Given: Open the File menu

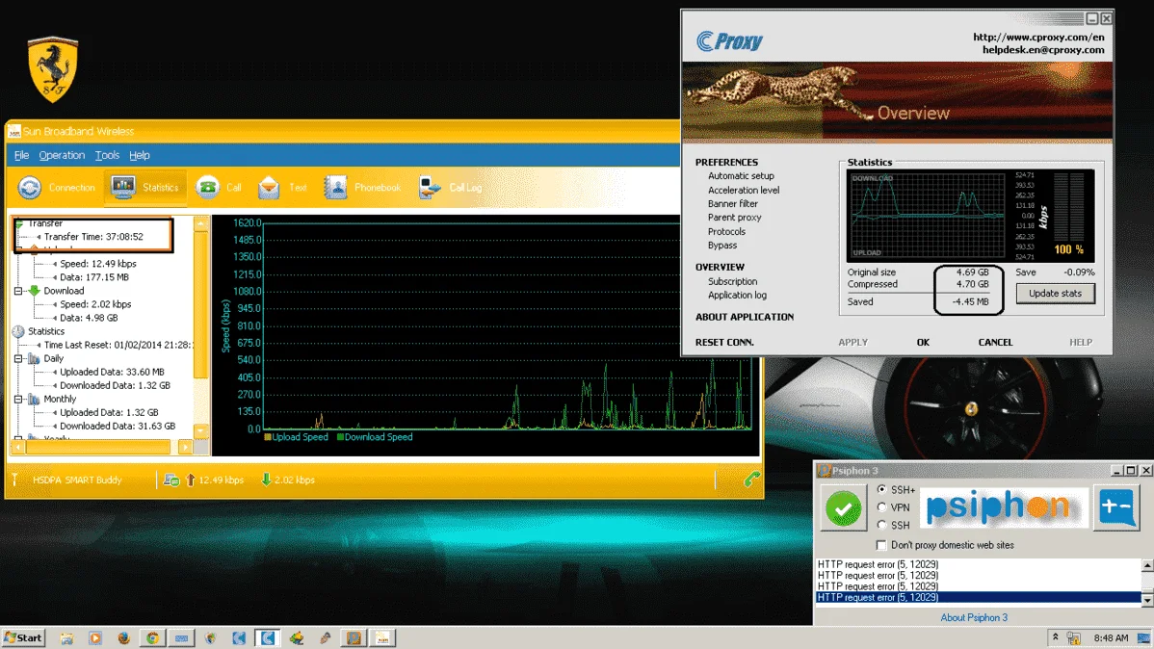Looking at the screenshot, I should pos(21,155).
